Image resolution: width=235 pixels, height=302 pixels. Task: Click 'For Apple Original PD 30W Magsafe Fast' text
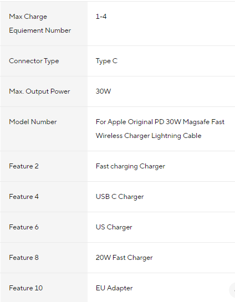(160, 122)
